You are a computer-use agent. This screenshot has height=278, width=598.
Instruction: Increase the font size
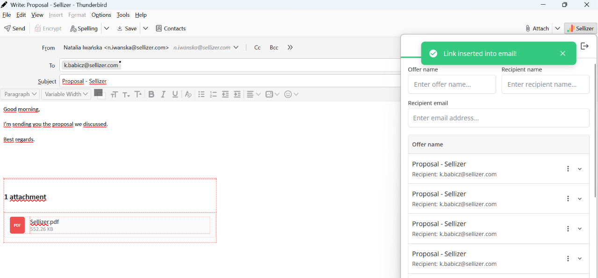138,94
